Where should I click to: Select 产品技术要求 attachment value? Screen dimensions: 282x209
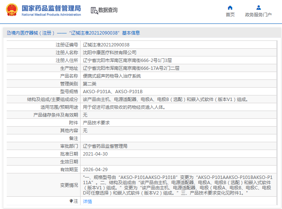[96, 123]
